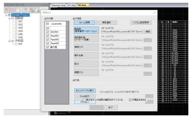Screen dimensions: 193x119
Task: Select the 目次 output item
Action: coord(86,64)
